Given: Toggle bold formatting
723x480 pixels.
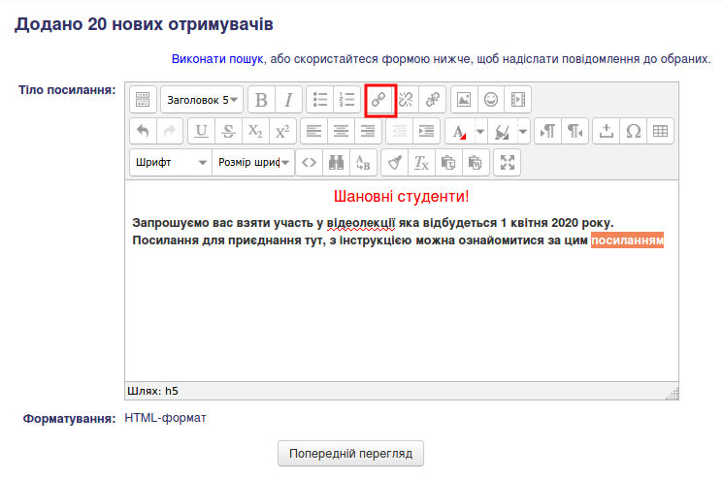Looking at the screenshot, I should 261,100.
